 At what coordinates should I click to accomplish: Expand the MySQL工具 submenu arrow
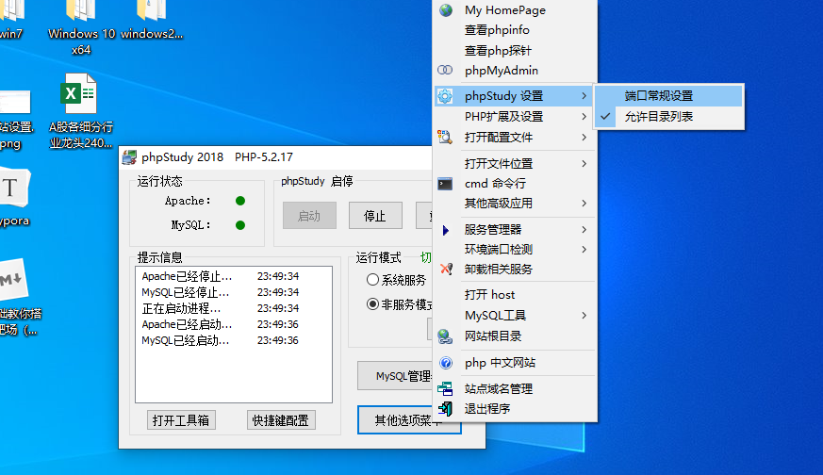pyautogui.click(x=584, y=316)
